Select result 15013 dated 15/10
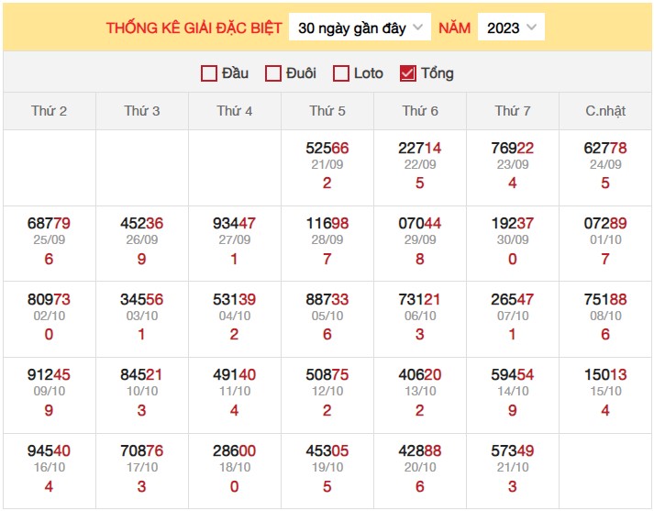Viewport: 654px width, 511px height. click(x=605, y=374)
